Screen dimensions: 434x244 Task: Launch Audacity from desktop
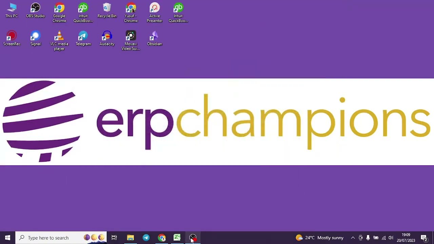[107, 38]
